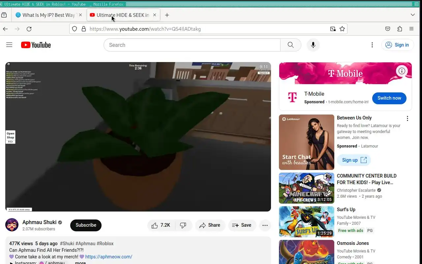The width and height of the screenshot is (422, 264).
Task: Open Surf's Up movie thumbnail
Action: point(307,222)
